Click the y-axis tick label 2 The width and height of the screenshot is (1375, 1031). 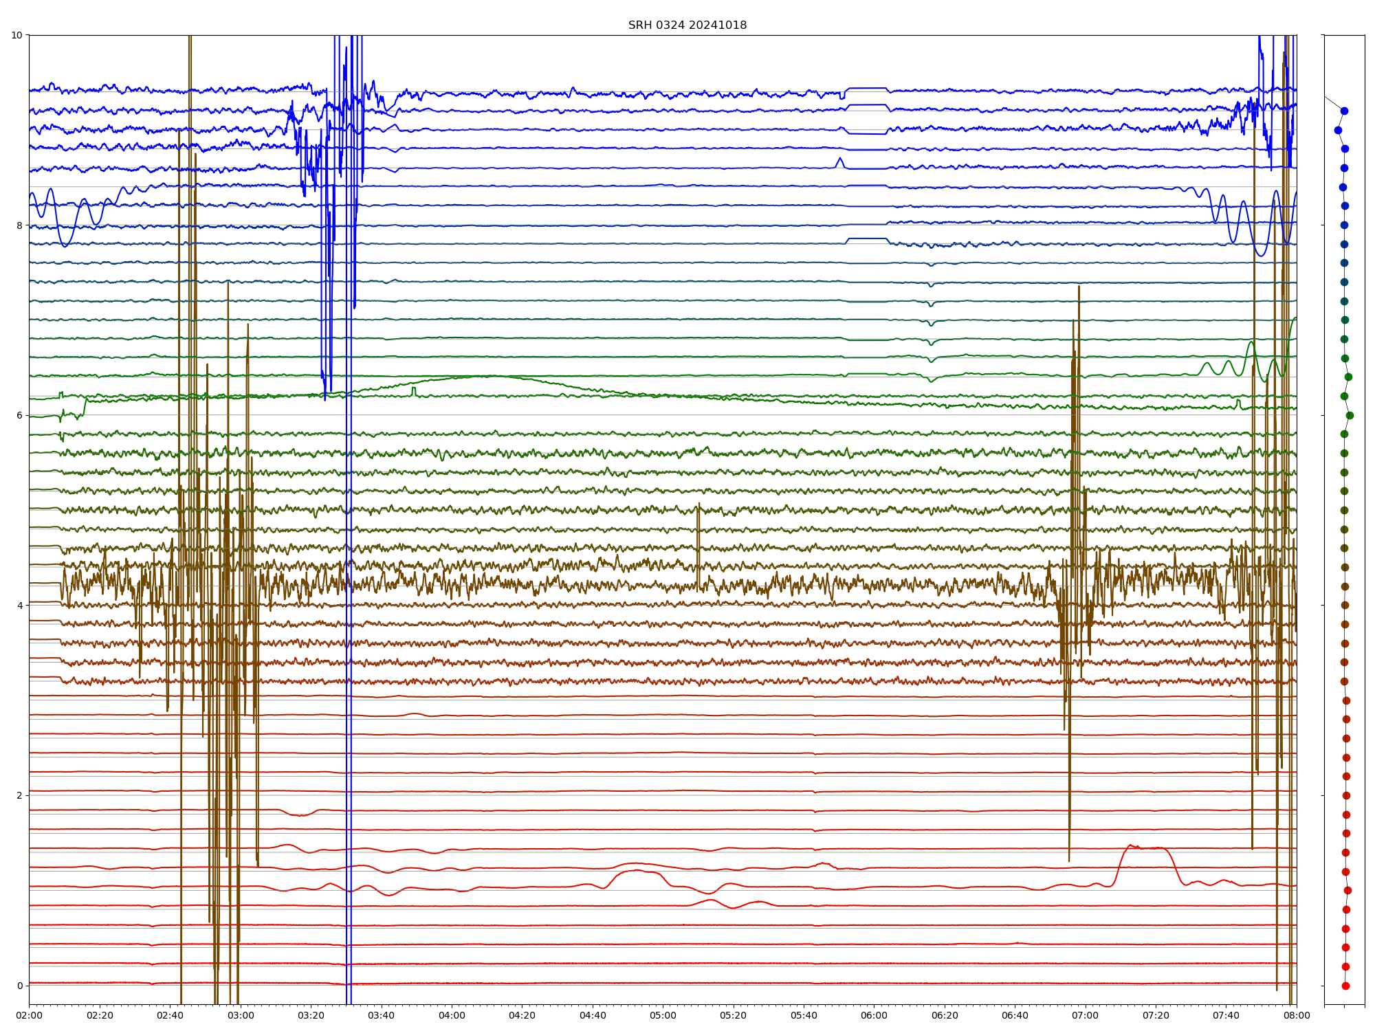point(19,795)
